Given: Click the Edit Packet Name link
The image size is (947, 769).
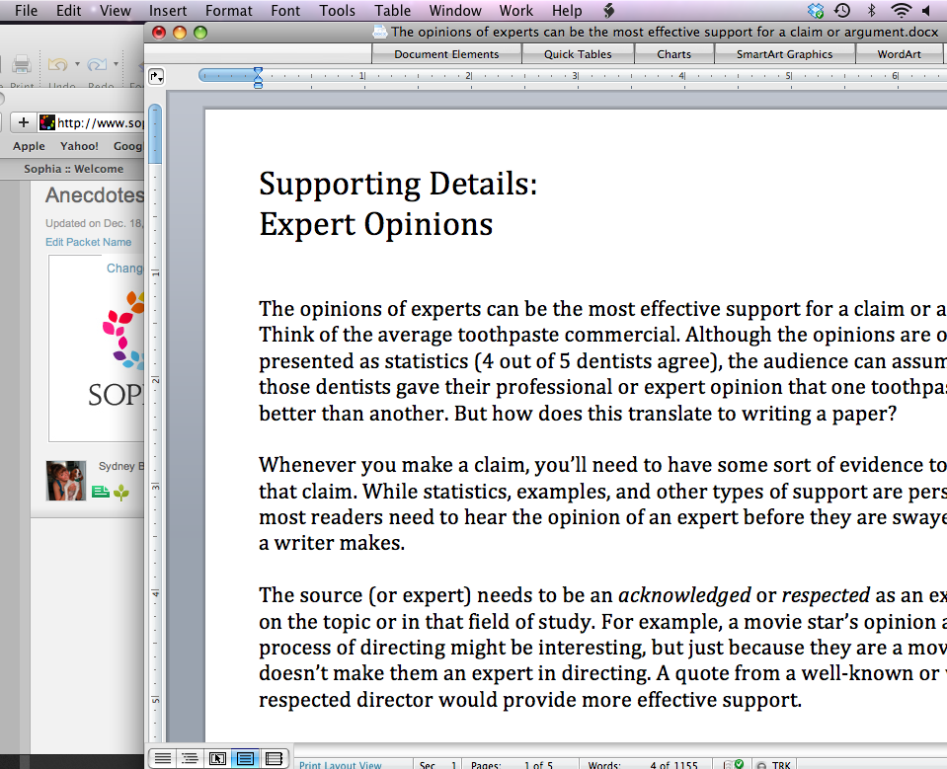Looking at the screenshot, I should (x=88, y=242).
